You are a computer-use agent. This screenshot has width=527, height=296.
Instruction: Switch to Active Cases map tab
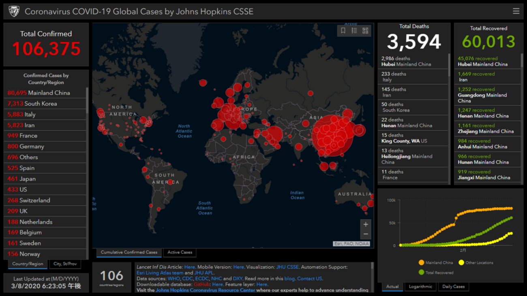click(x=180, y=252)
